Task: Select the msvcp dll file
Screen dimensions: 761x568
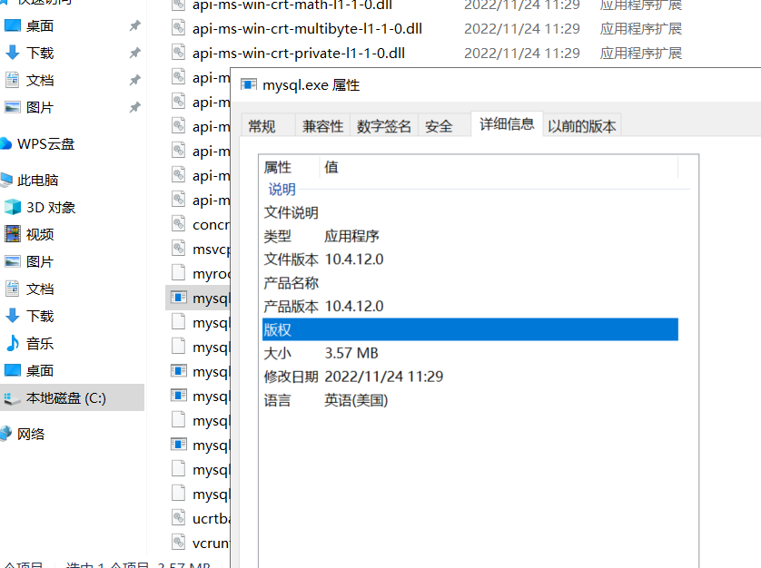Action: tap(211, 250)
